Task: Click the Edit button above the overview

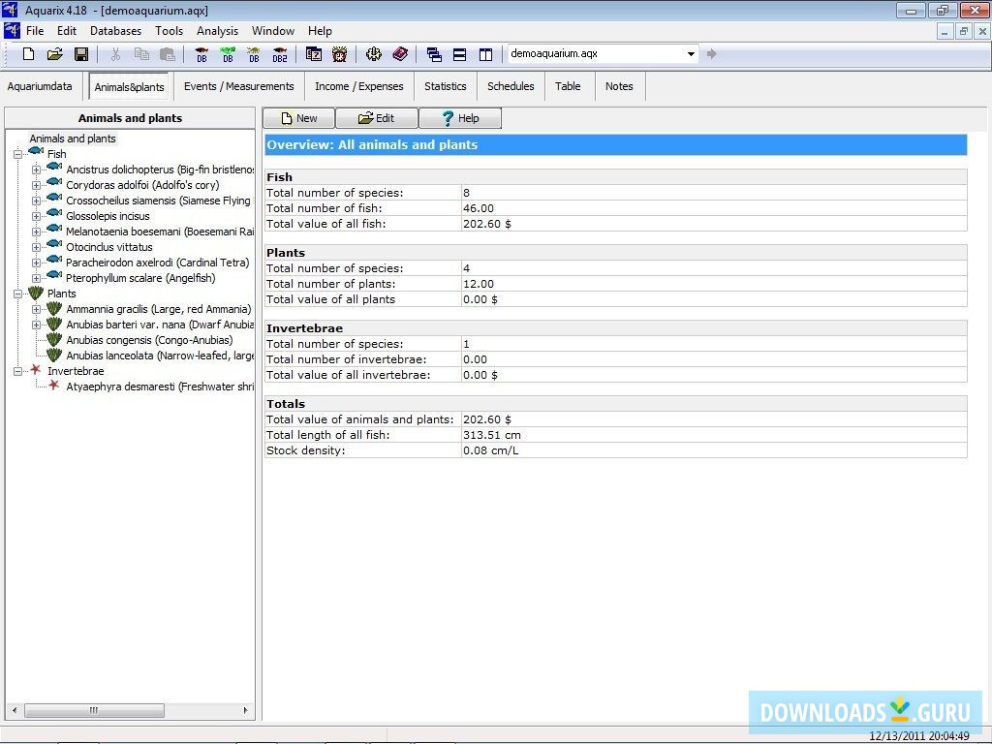Action: click(377, 118)
